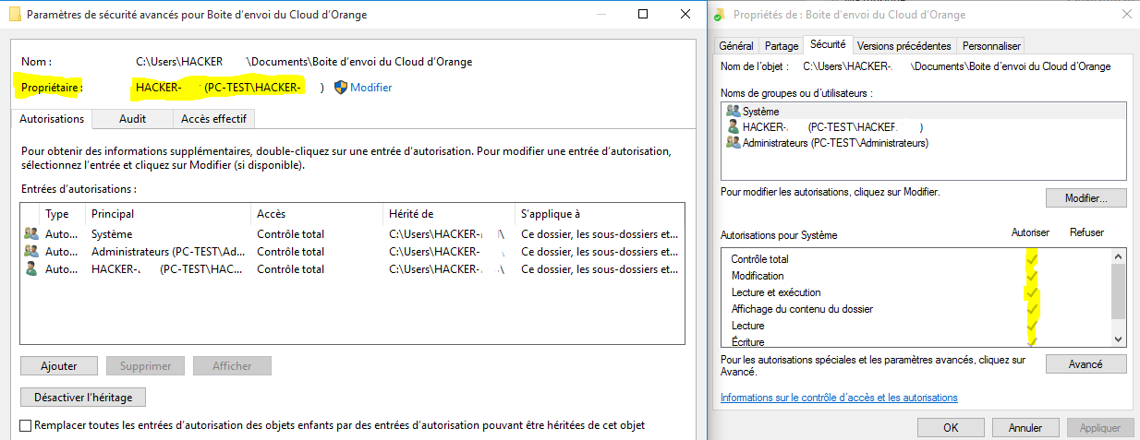
Task: Click the shield icon next to Modifier link
Action: click(x=340, y=87)
